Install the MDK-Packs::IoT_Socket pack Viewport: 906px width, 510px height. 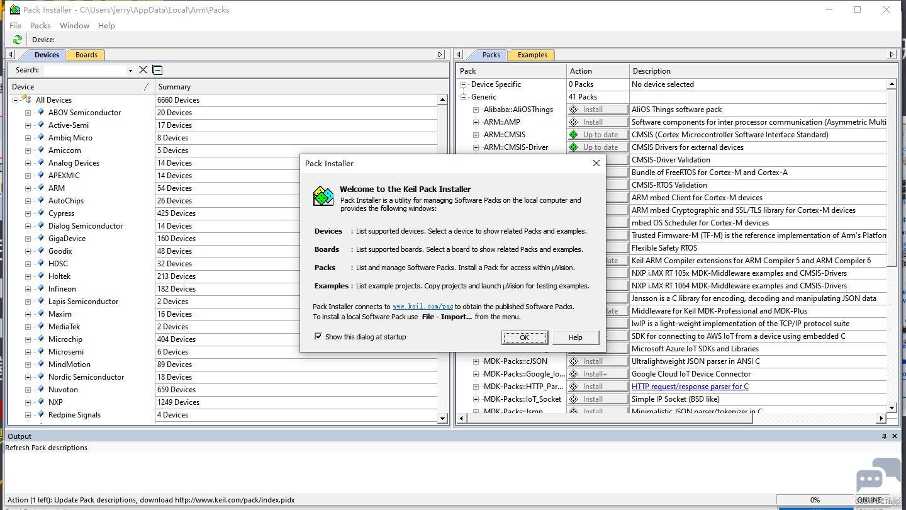pos(598,399)
